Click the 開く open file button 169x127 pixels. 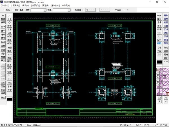(159, 19)
